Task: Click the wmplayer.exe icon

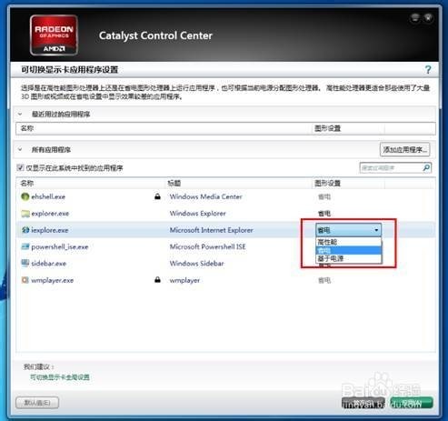Action: click(25, 280)
